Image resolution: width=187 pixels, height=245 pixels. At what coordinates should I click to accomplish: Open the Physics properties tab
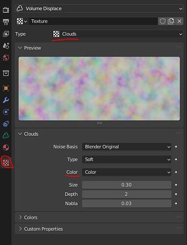6,112
